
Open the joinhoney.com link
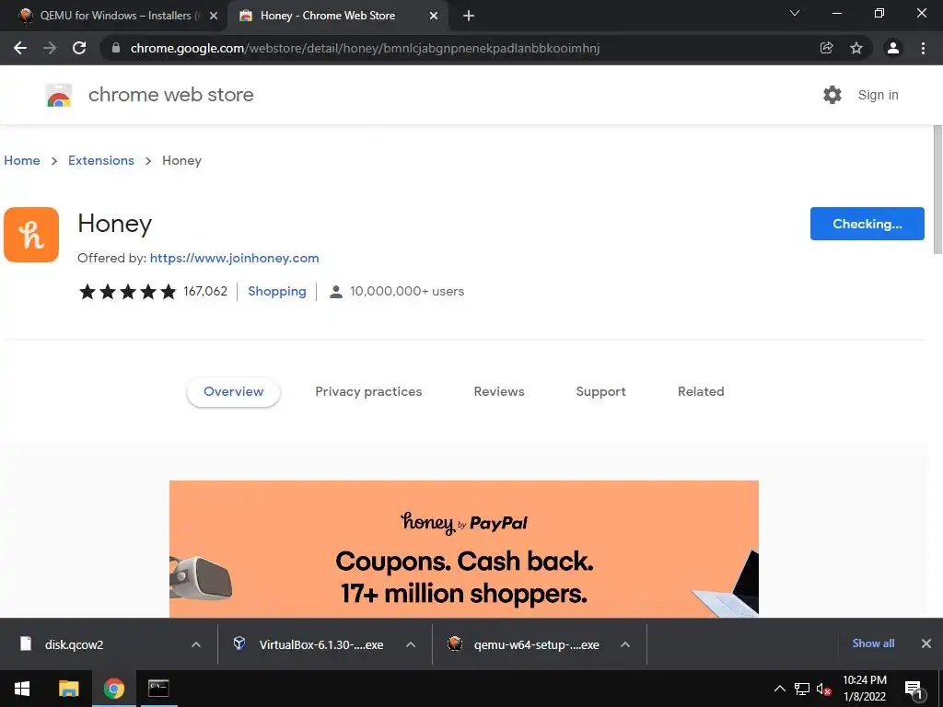(235, 258)
